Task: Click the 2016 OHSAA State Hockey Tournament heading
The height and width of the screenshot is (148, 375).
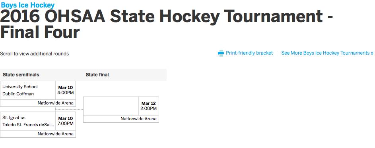Action: click(167, 25)
